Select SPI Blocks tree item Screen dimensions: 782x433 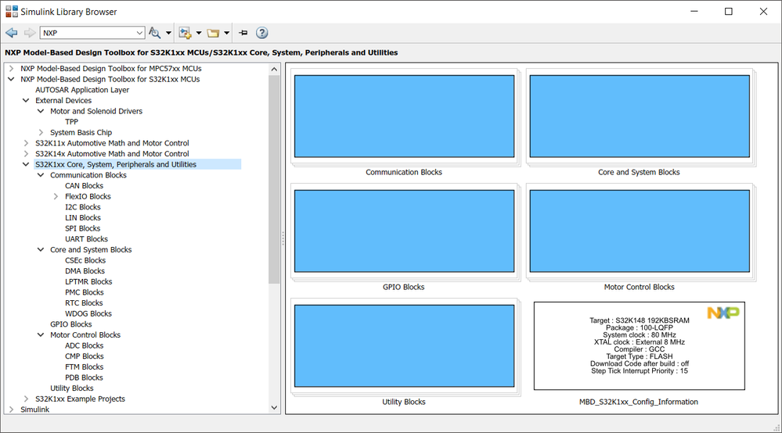tap(82, 228)
